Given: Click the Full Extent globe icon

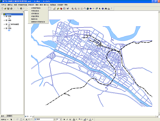Looking at the screenshot, I should coord(88,8).
